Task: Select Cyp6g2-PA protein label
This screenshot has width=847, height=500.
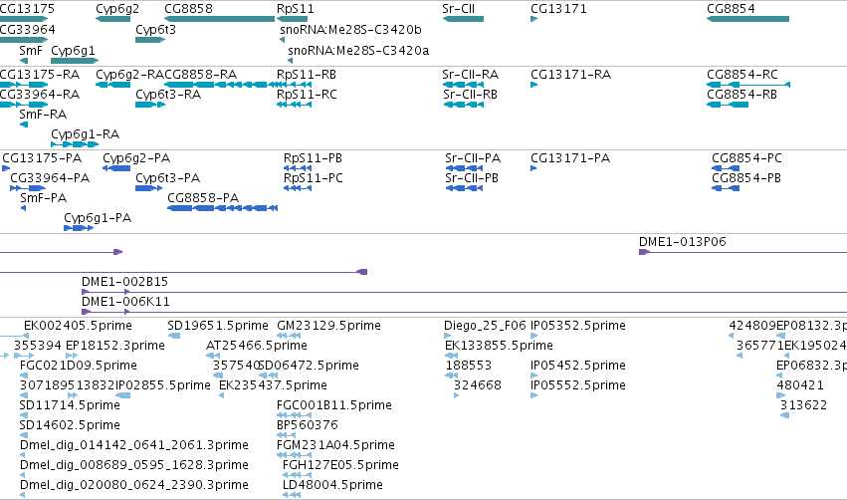Action: pos(136,158)
